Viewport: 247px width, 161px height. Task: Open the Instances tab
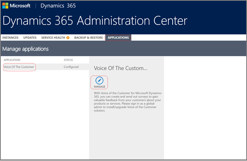click(10, 38)
